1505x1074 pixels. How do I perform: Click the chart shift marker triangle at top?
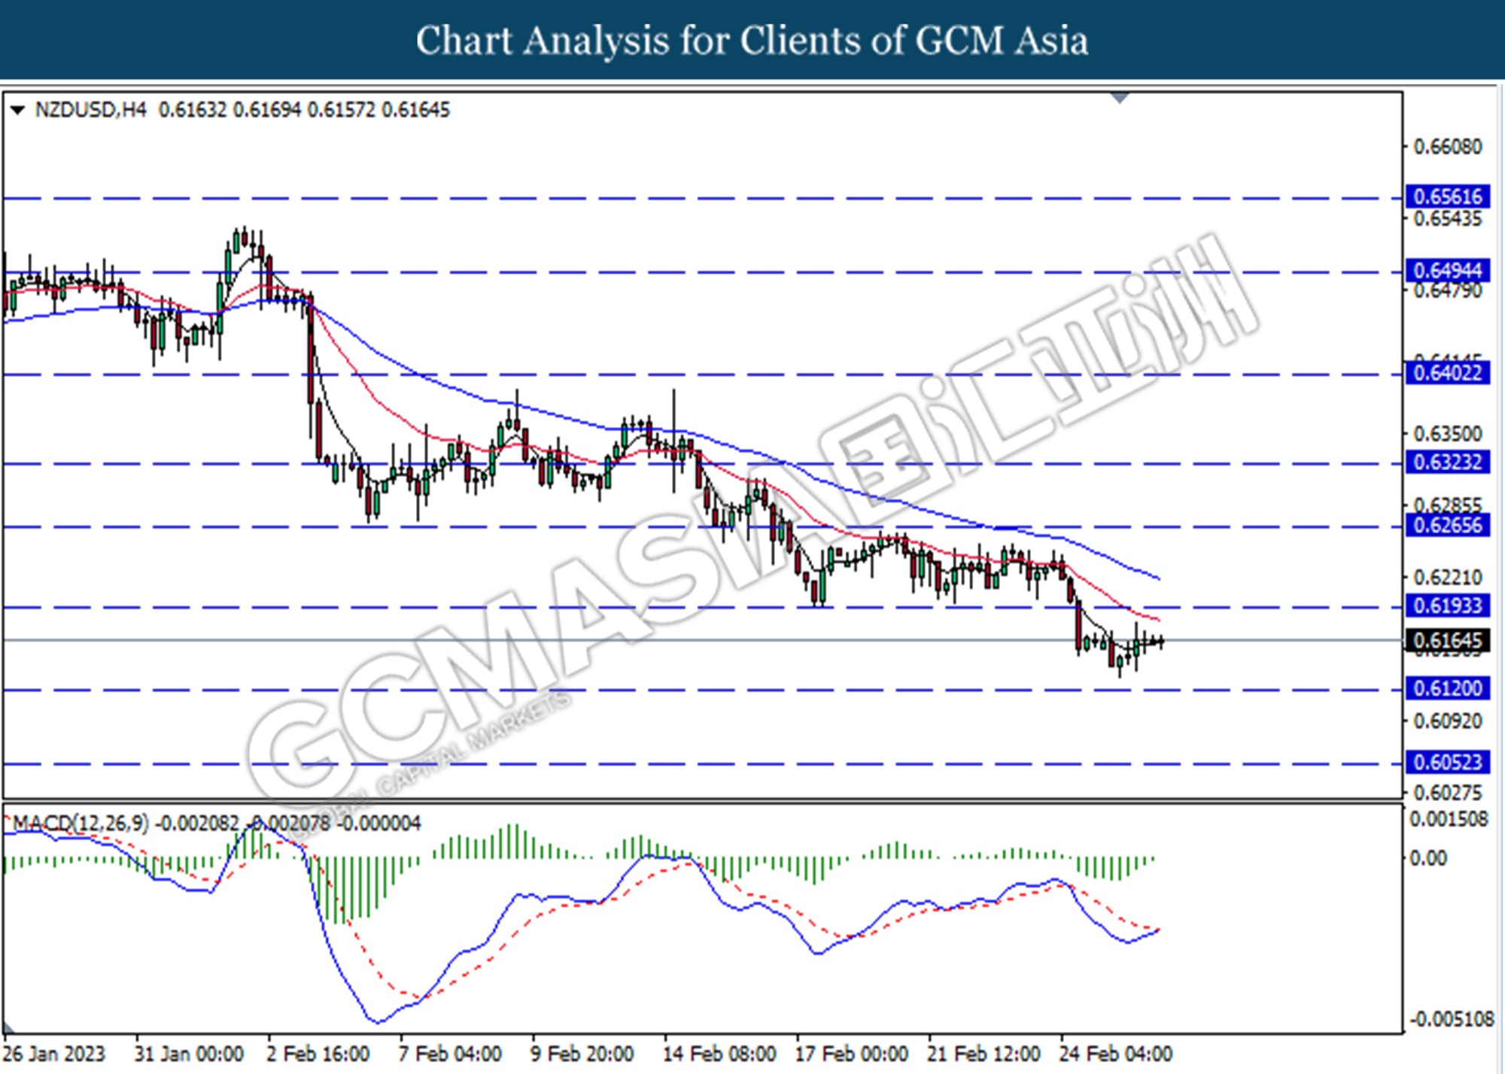point(1120,98)
